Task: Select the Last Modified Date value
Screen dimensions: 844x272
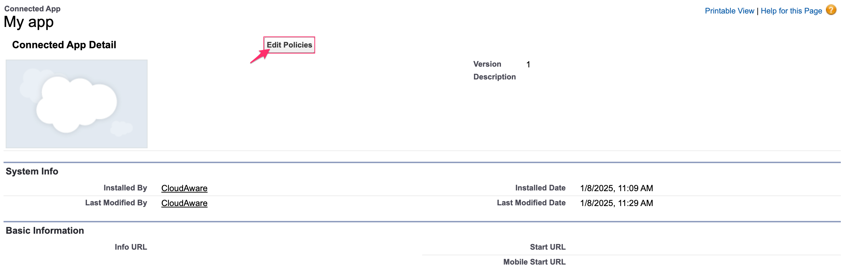Action: pyautogui.click(x=617, y=203)
